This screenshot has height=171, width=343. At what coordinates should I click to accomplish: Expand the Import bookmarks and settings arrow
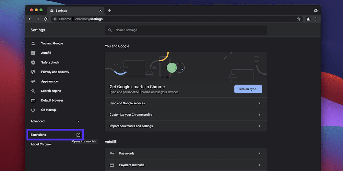click(x=260, y=126)
